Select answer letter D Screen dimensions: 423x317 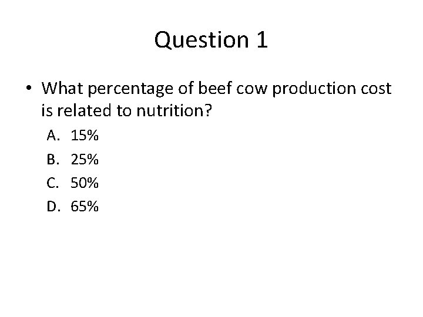pos(51,206)
